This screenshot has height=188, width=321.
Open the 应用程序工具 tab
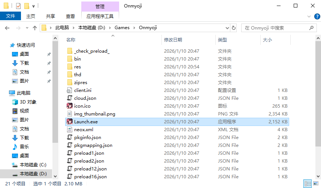coord(100,16)
